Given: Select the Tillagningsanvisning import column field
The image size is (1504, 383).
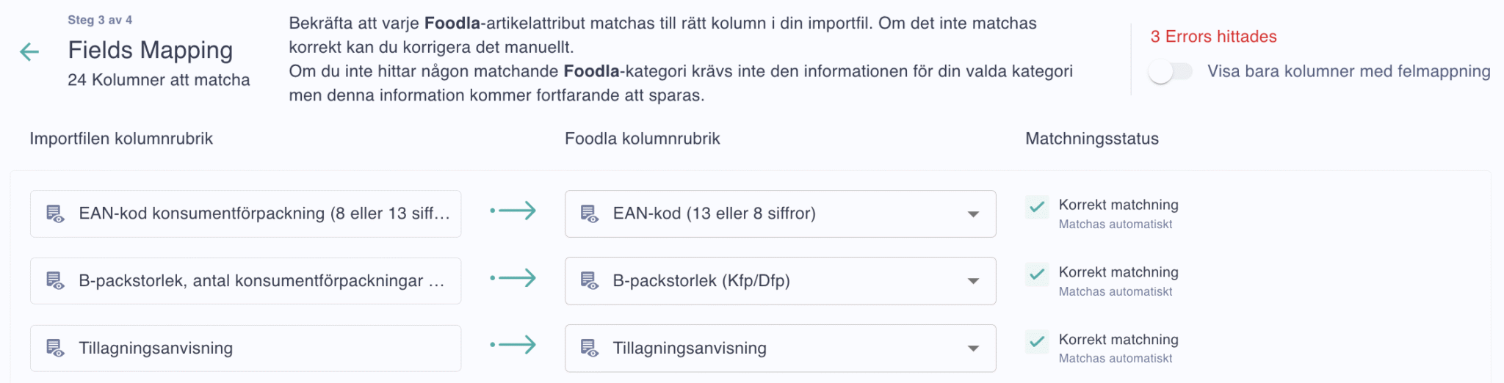Looking at the screenshot, I should tap(246, 348).
